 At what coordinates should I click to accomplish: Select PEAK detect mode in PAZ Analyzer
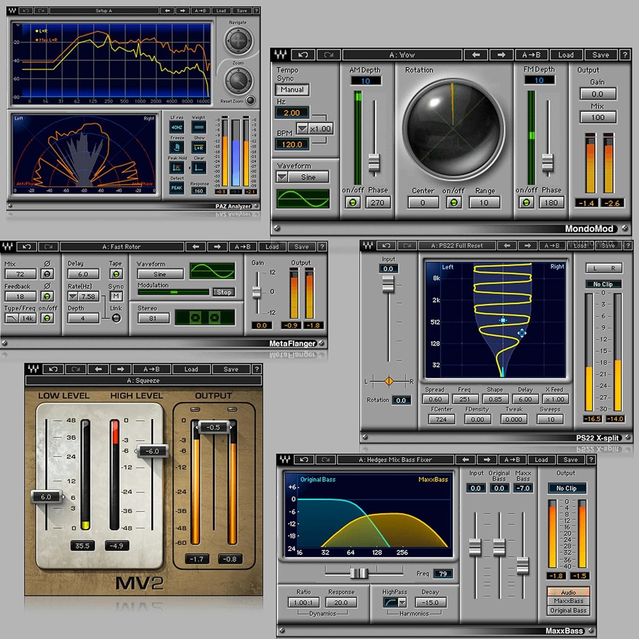pos(176,188)
